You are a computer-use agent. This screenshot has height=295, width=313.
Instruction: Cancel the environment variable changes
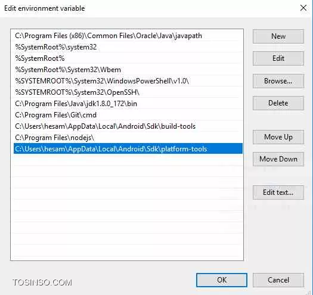point(278,280)
